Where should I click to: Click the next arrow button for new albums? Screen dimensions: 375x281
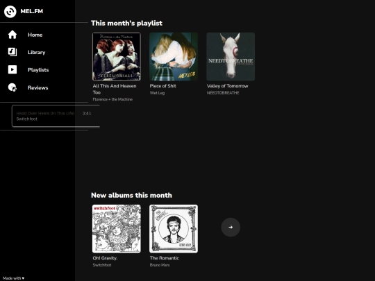click(231, 228)
